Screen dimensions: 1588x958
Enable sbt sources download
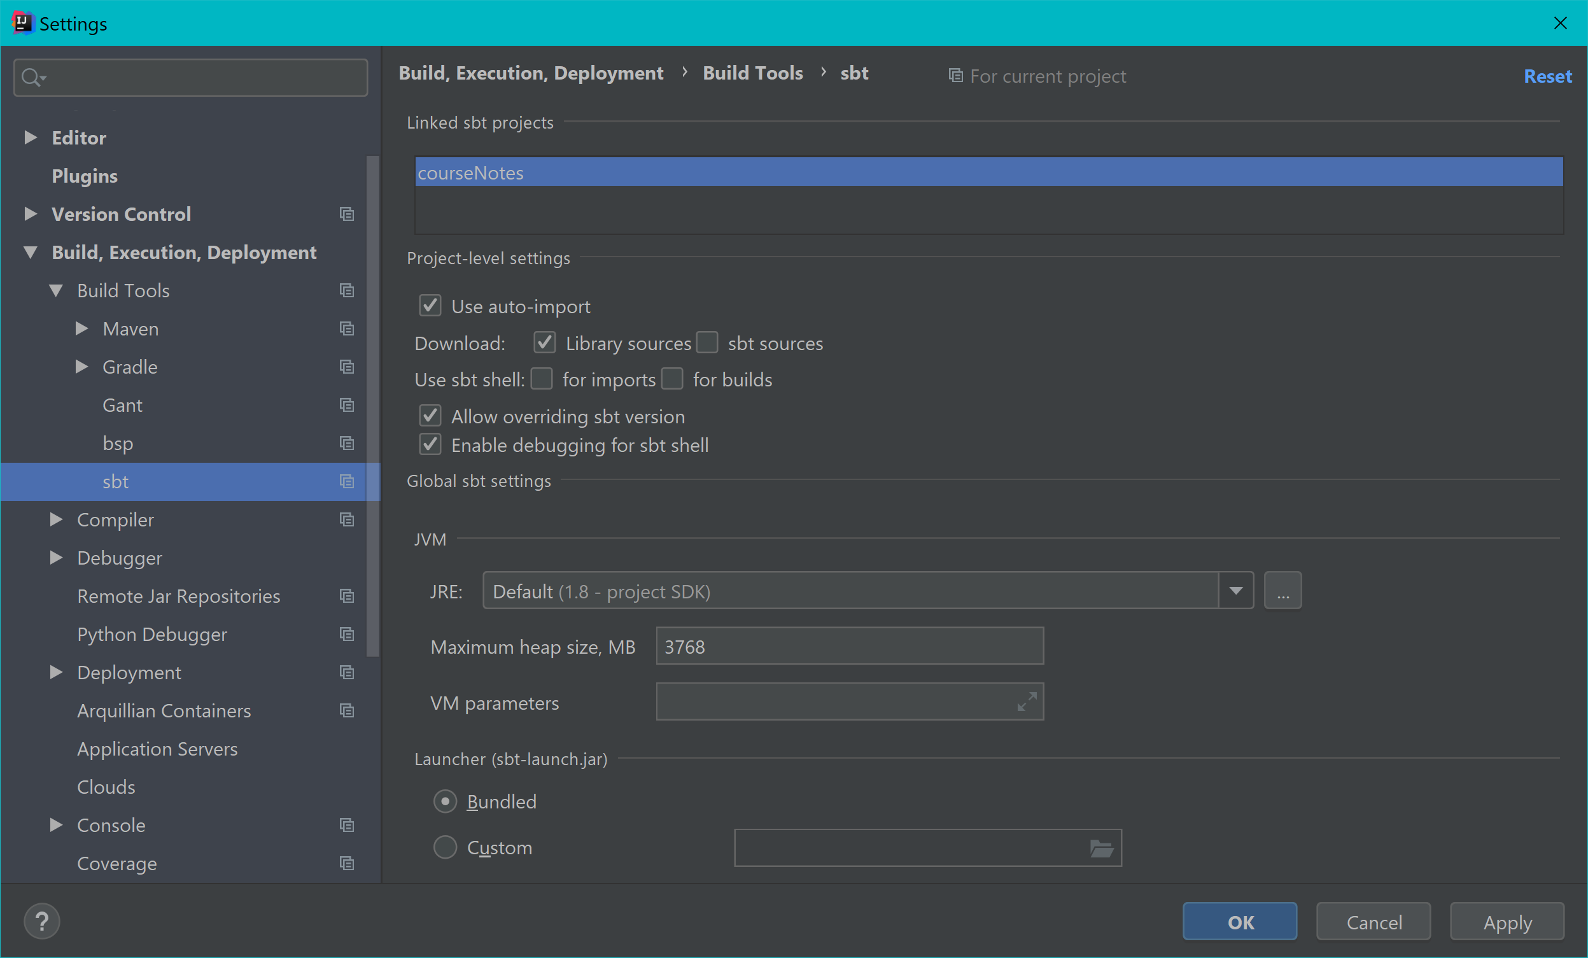tap(707, 342)
